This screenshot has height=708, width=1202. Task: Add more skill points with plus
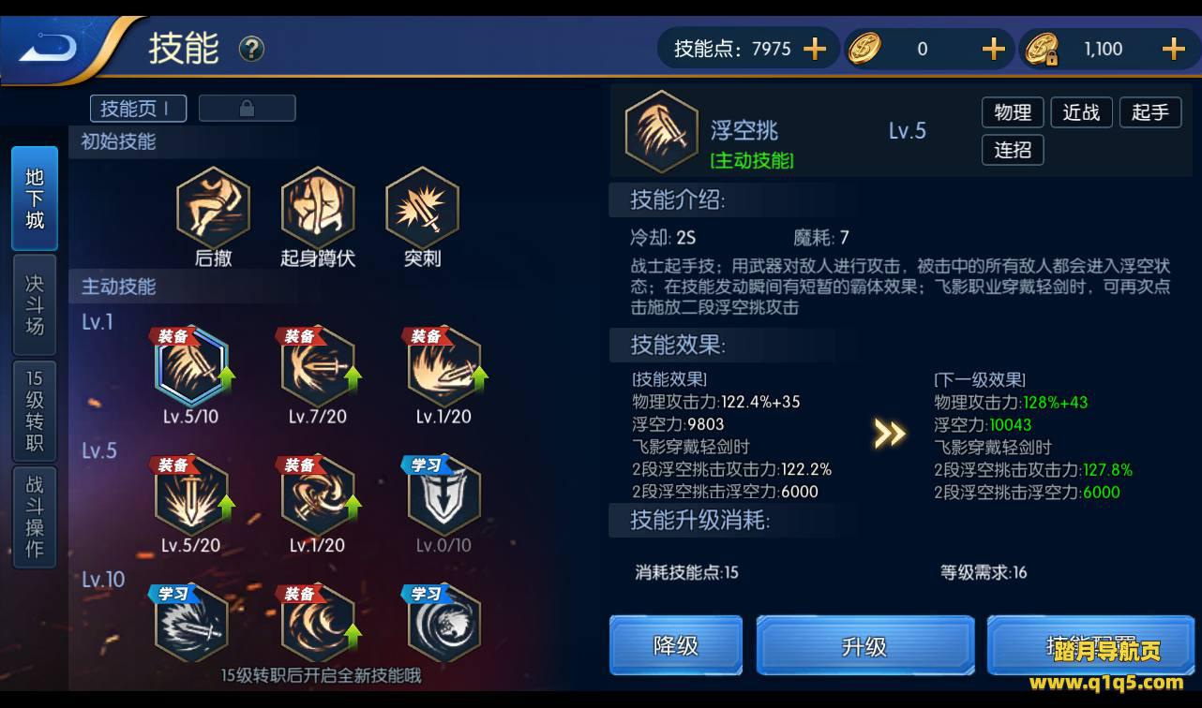pos(815,49)
